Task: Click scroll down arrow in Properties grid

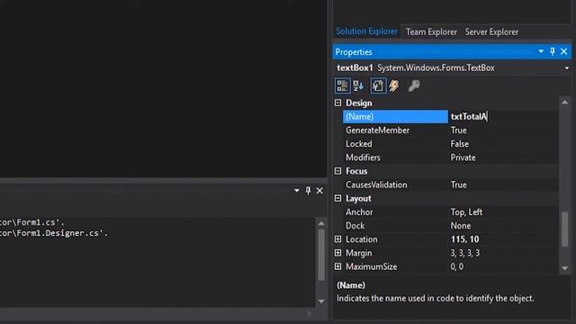Action: [565, 268]
